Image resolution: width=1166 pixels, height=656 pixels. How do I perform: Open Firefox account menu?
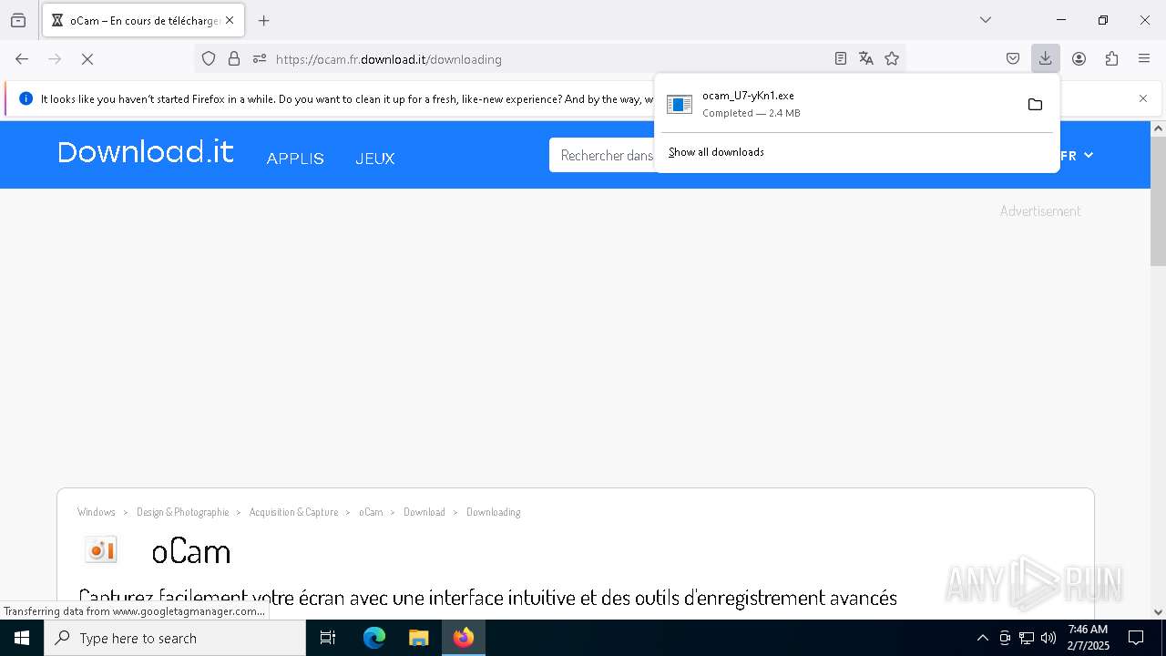1079,59
